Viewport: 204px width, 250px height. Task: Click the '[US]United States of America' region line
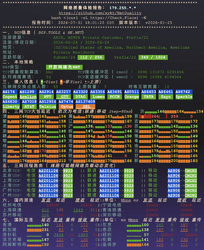click(121, 47)
